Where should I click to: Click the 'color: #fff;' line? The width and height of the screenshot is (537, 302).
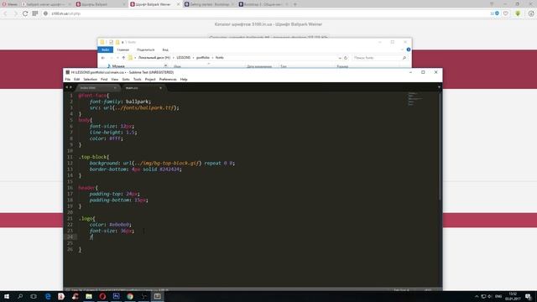coord(107,138)
